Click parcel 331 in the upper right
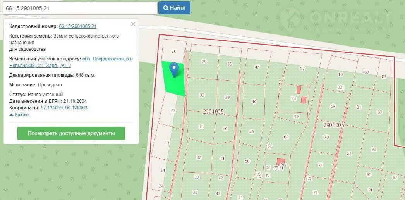Image resolution: width=405 pixels, height=200 pixels. (x=340, y=88)
